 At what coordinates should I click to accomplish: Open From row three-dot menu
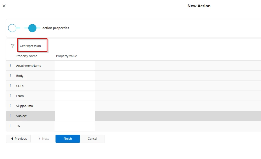10,96
